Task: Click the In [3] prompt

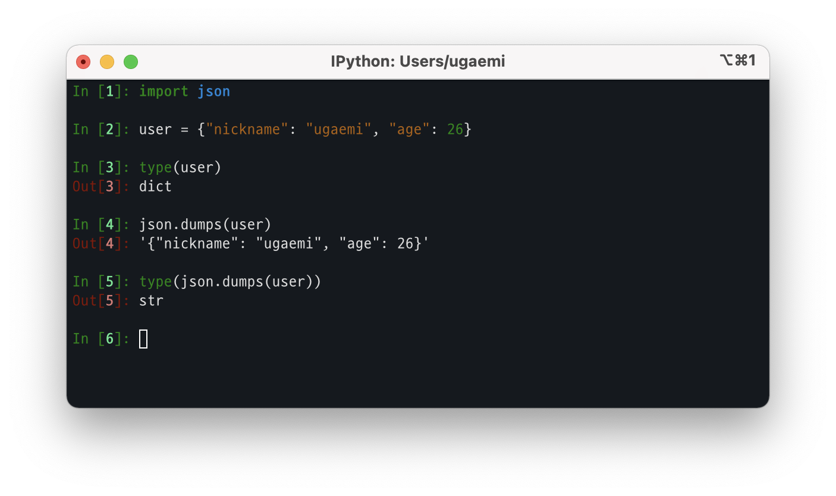Action: pyautogui.click(x=102, y=168)
